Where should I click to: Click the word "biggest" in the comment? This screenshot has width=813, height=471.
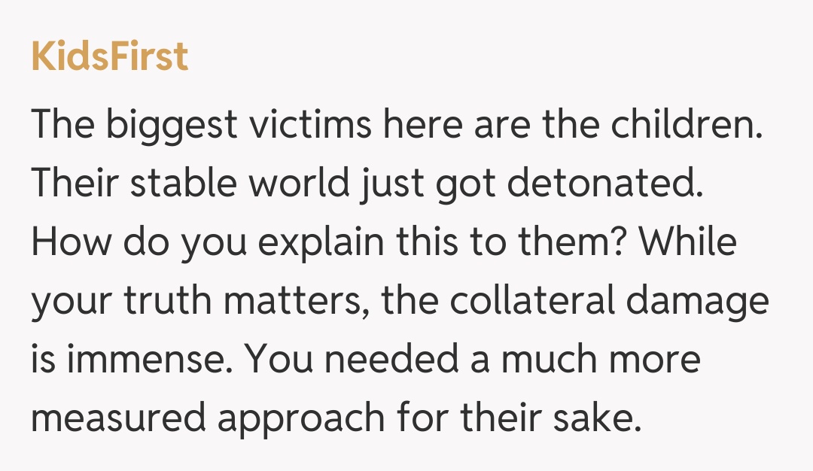click(171, 125)
